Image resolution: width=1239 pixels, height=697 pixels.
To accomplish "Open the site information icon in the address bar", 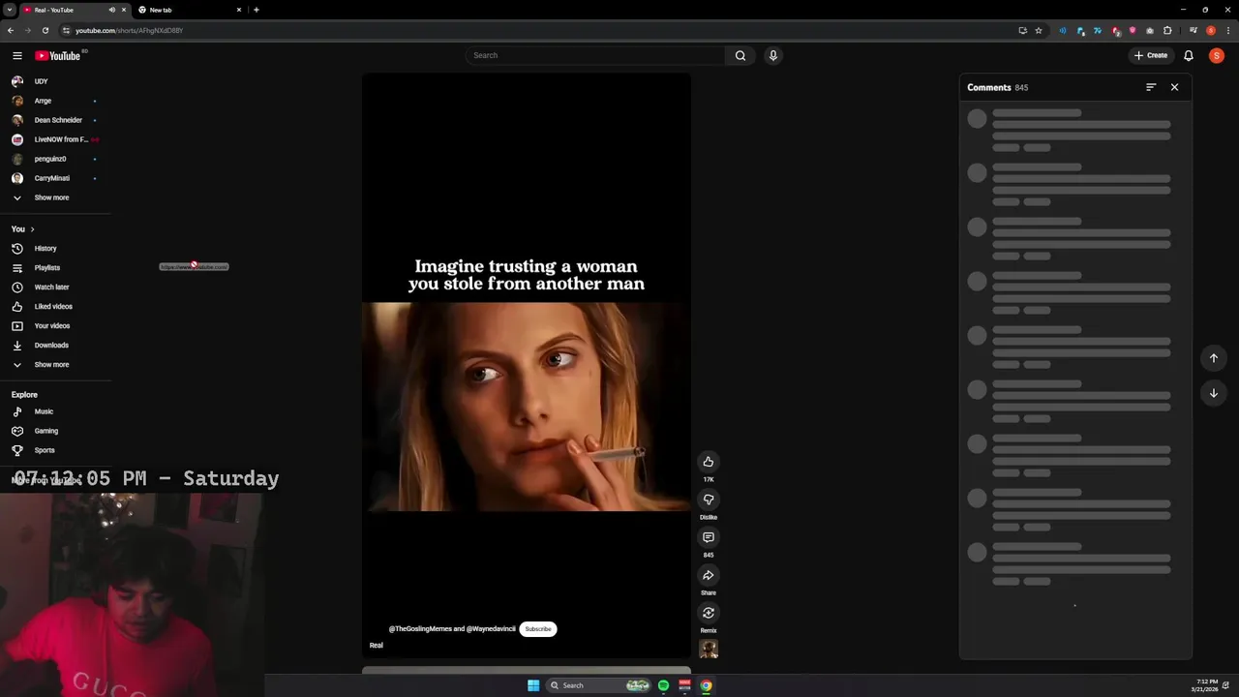I will click(x=66, y=30).
